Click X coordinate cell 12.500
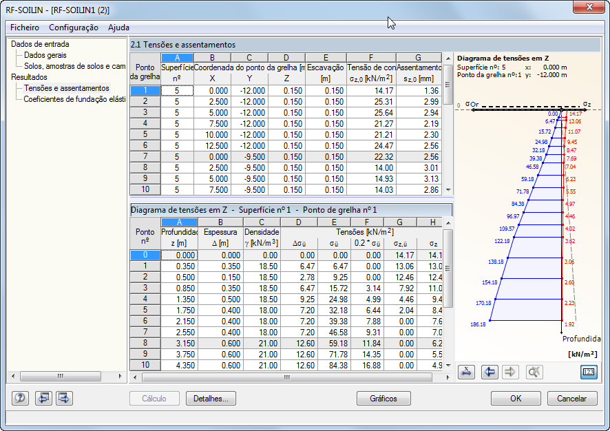The image size is (610, 431). click(x=213, y=146)
